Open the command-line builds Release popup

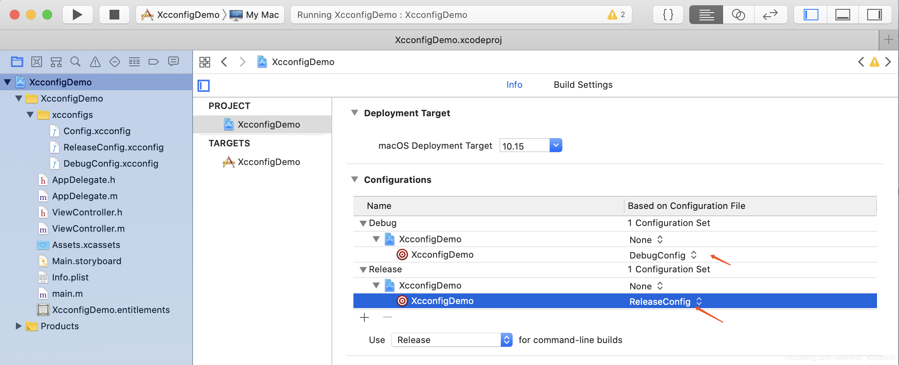(x=452, y=340)
